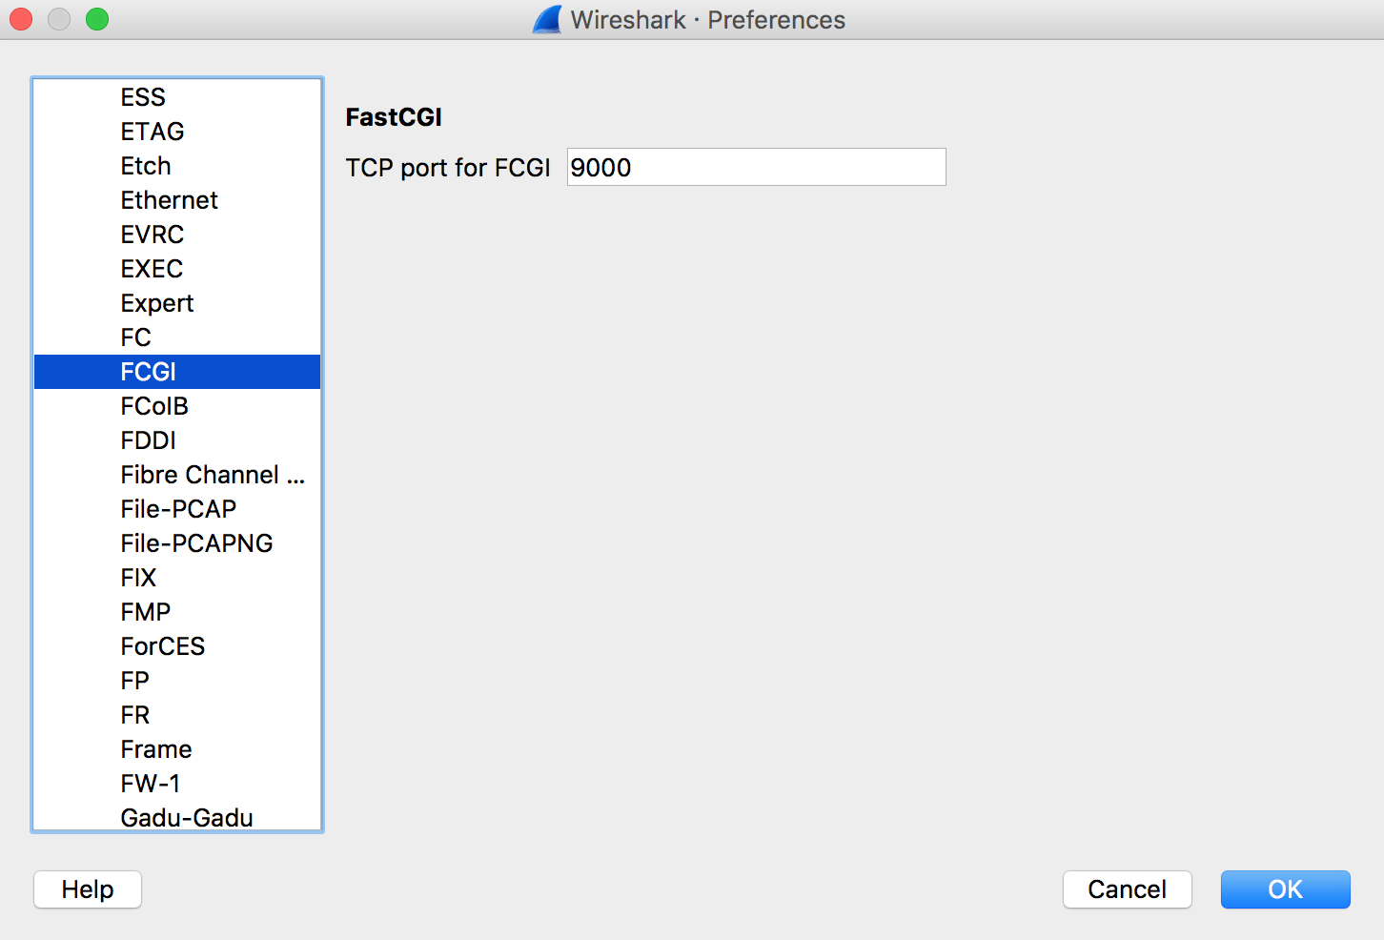Edit the TCP port for FCGI field
This screenshot has height=940, width=1384.
point(755,167)
